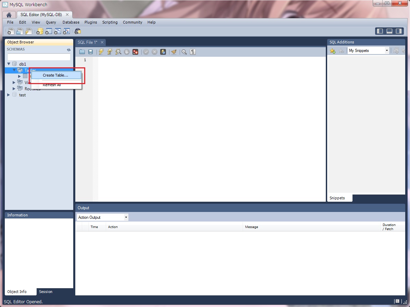
Task: Create a new SQL tab for queries
Action: click(x=11, y=31)
